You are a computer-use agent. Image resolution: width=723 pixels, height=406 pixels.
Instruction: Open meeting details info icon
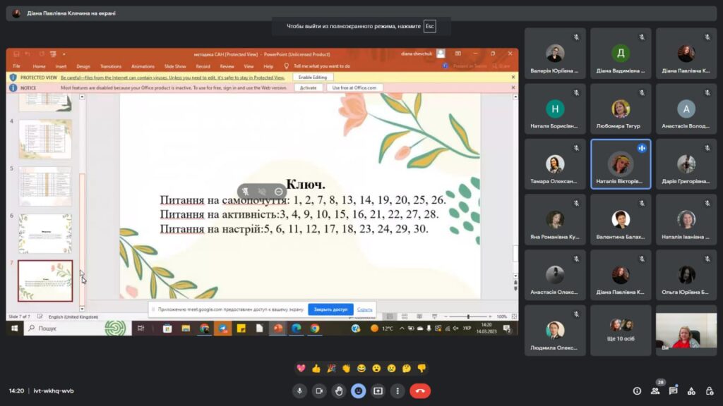[637, 390]
